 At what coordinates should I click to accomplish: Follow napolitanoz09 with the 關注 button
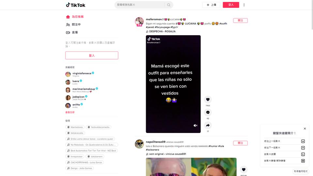coord(240,143)
